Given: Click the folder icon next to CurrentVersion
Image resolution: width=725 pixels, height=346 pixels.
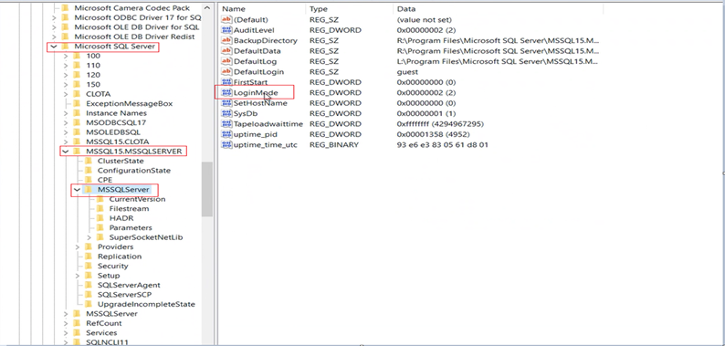Looking at the screenshot, I should tap(100, 199).
